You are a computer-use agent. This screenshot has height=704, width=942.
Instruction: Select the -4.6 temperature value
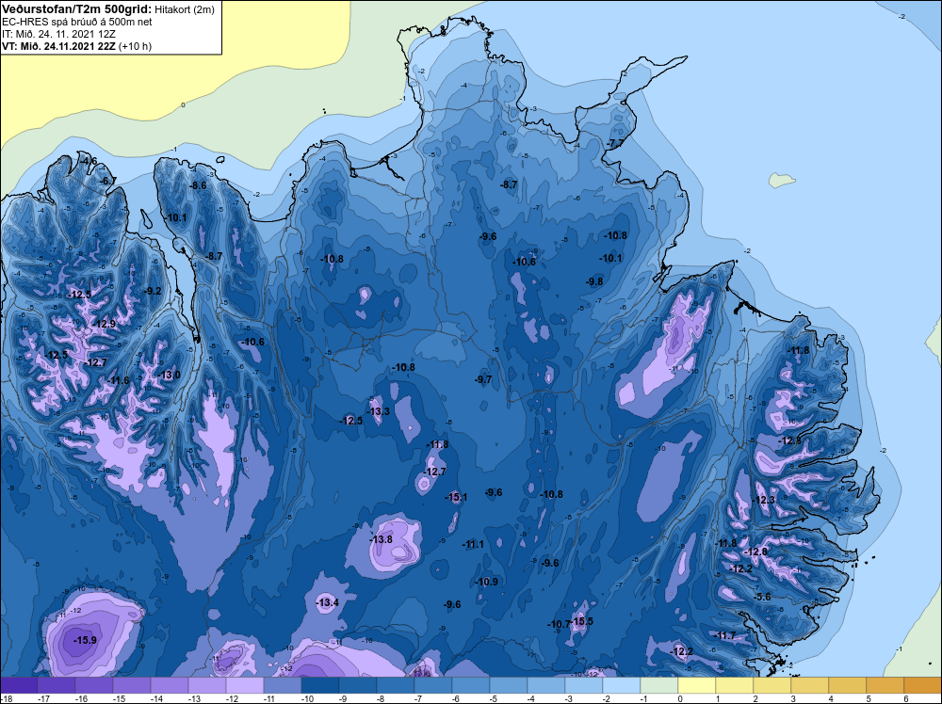coord(89,162)
